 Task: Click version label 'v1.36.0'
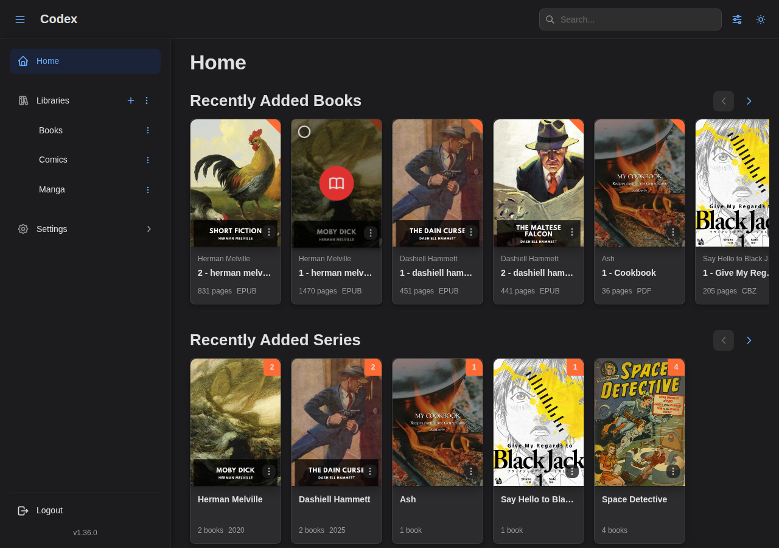click(x=85, y=533)
